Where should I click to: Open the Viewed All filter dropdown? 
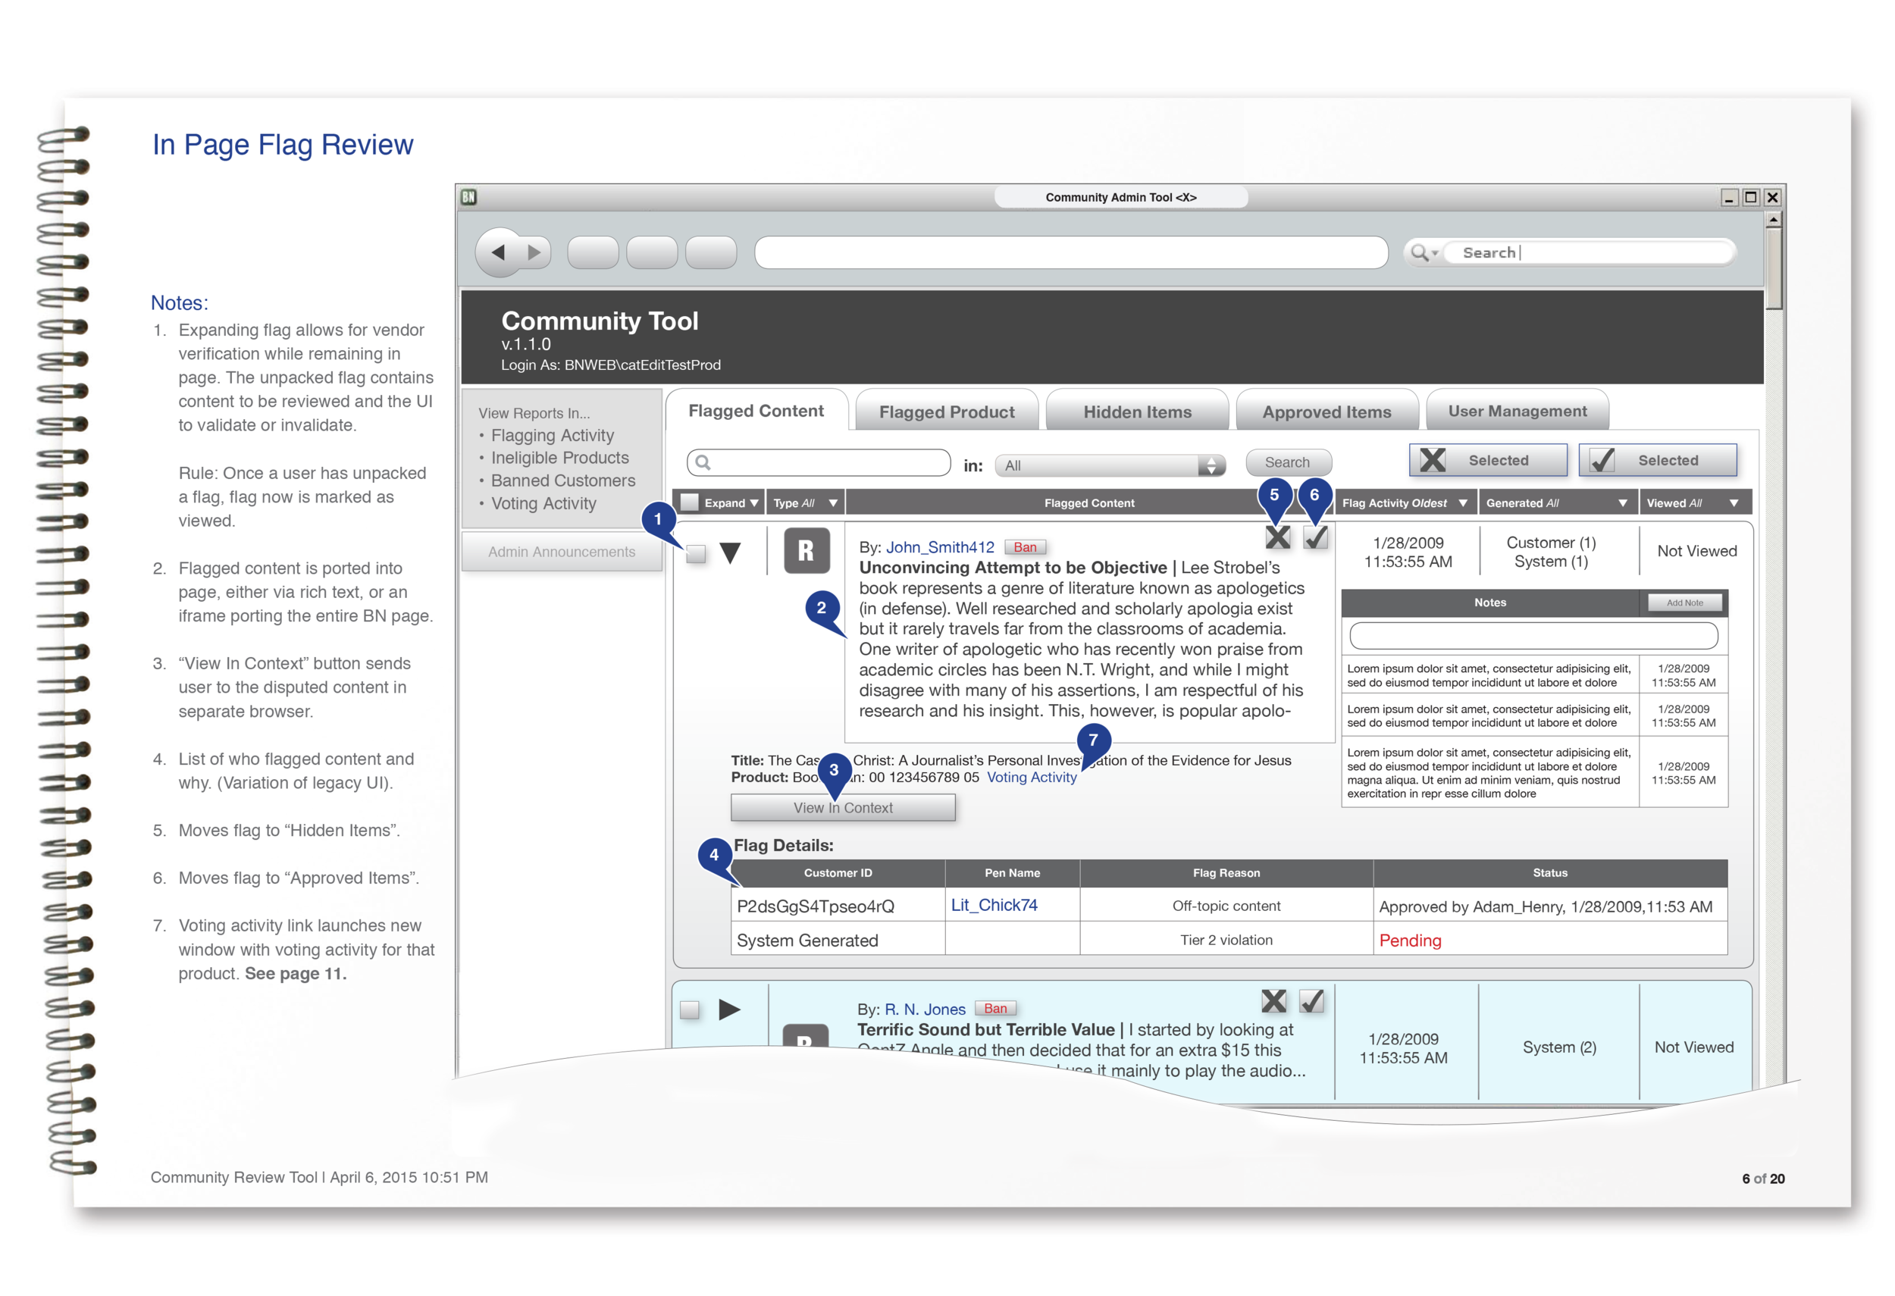coord(1734,503)
